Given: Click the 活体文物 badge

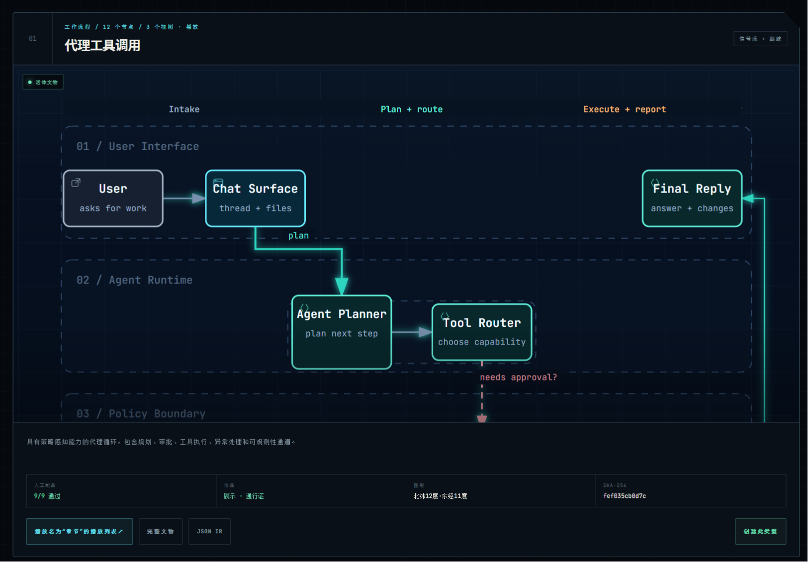Looking at the screenshot, I should click(x=43, y=82).
